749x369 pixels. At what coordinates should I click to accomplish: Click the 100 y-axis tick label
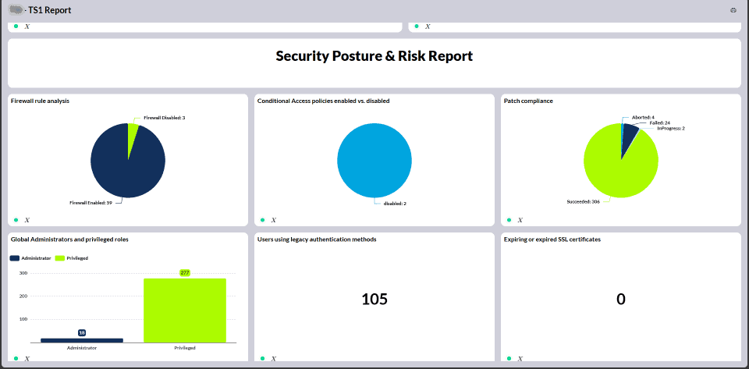click(23, 319)
